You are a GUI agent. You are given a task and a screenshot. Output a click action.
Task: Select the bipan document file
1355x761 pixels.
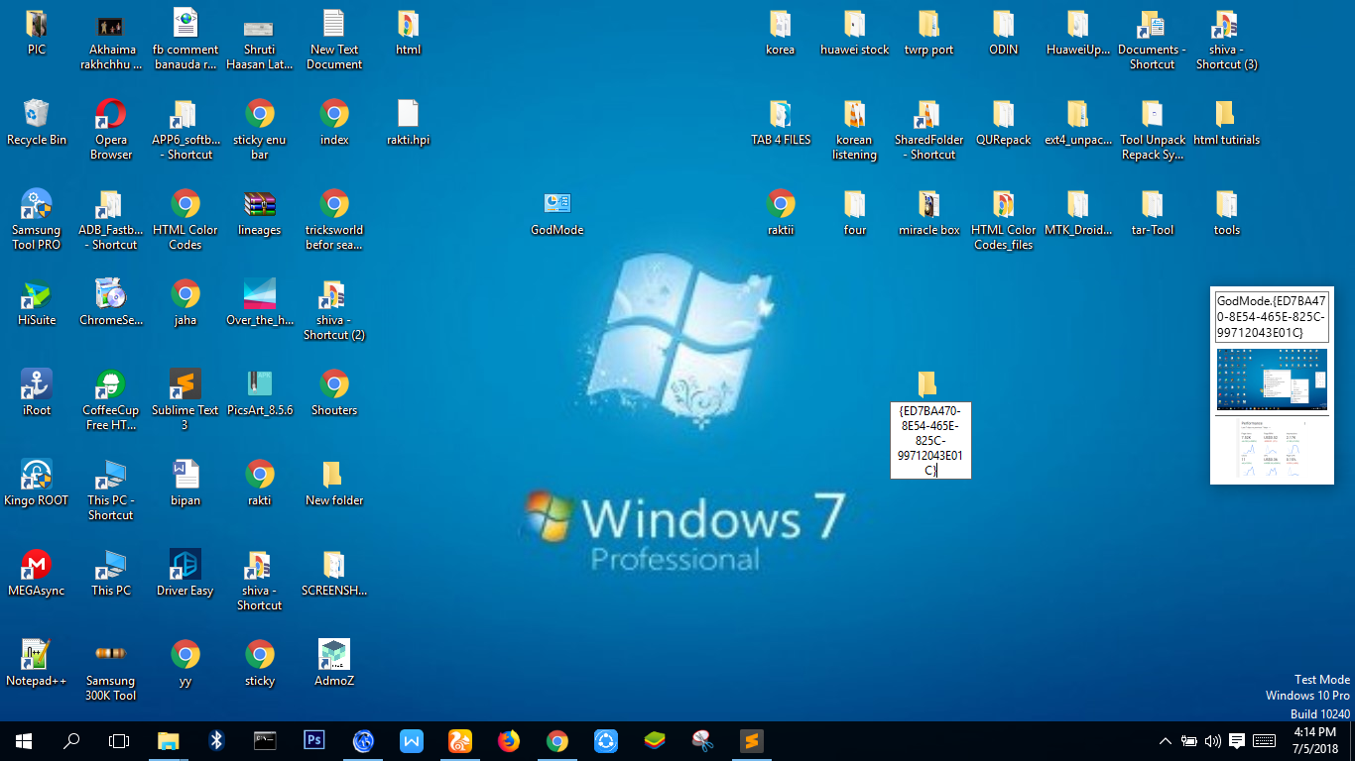tap(185, 484)
